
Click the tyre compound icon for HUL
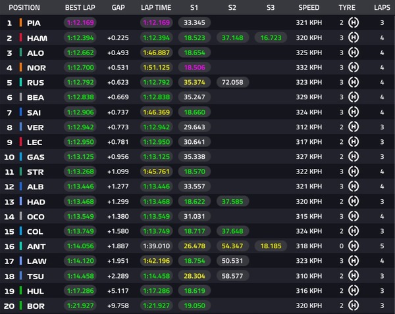pyautogui.click(x=354, y=290)
